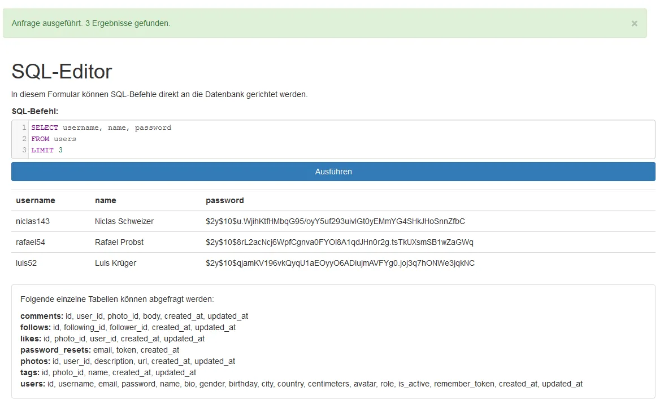Click the likes table name
The height and width of the screenshot is (404, 664).
pyautogui.click(x=31, y=339)
